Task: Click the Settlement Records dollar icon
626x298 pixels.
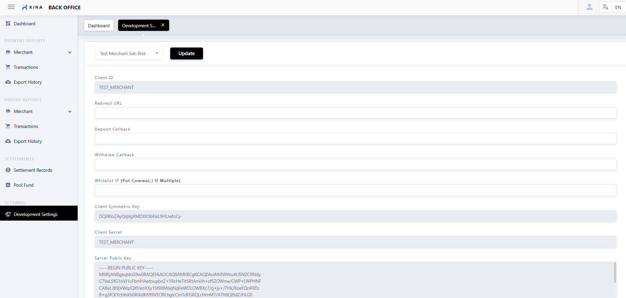Action: (x=8, y=170)
